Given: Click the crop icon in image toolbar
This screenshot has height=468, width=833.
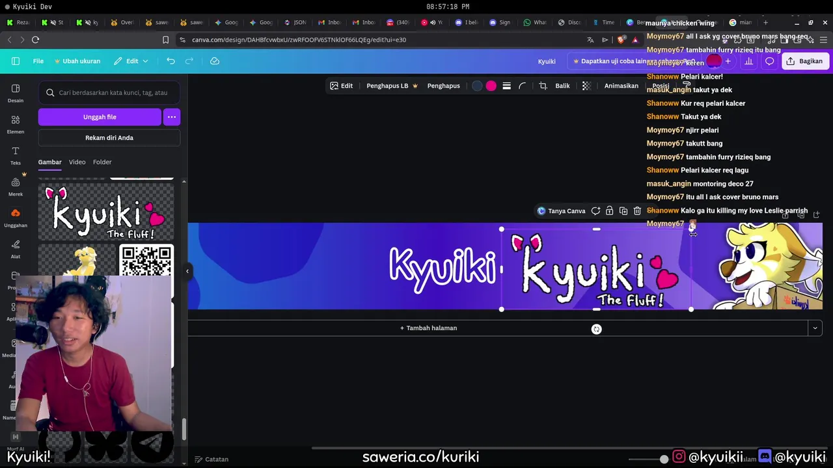Looking at the screenshot, I should coord(543,86).
